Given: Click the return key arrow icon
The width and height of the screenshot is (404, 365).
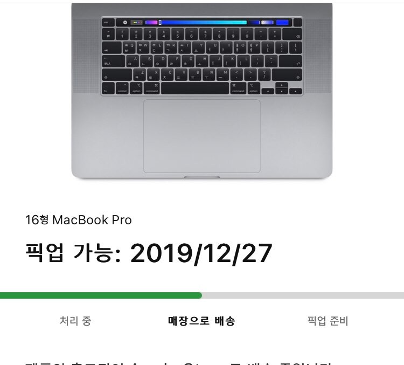Looking at the screenshot, I should pyautogui.click(x=298, y=64).
